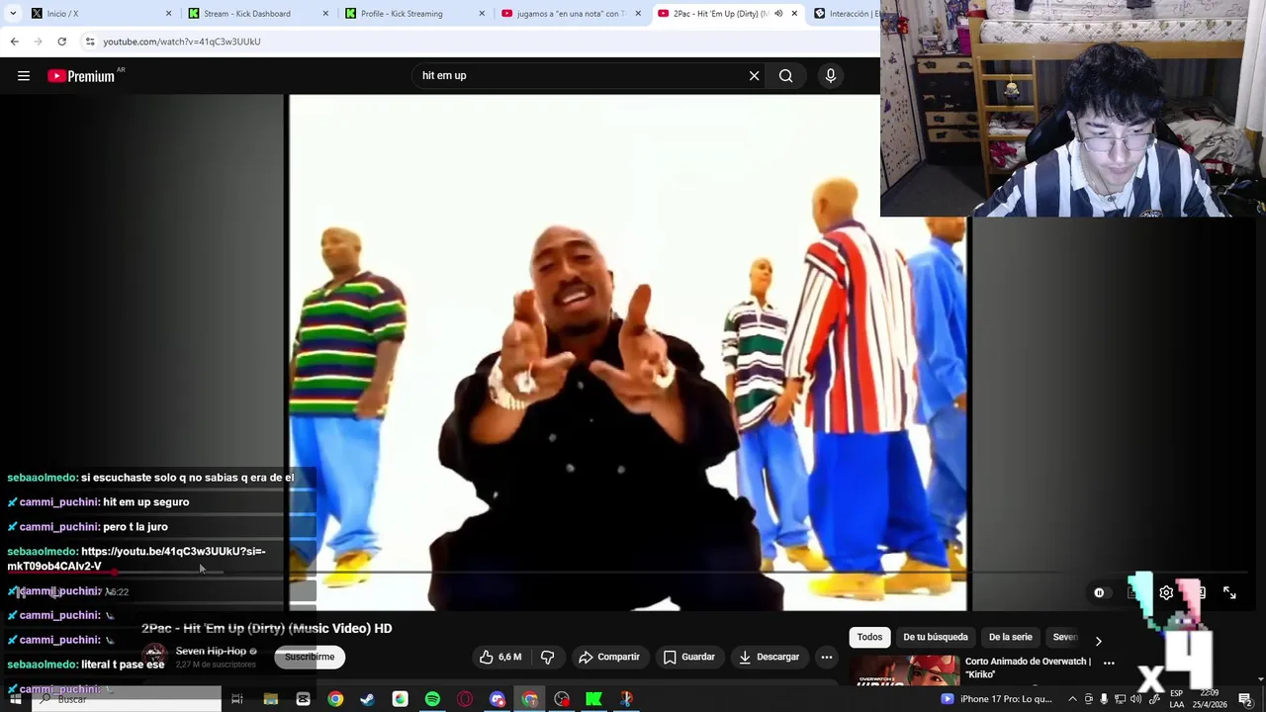This screenshot has height=712, width=1266.
Task: Open Task View on the taskbar
Action: click(237, 699)
